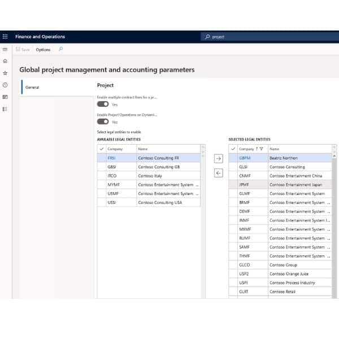Select the MXMF company row
Image resolution: width=339 pixels, height=339 pixels.
280,229
